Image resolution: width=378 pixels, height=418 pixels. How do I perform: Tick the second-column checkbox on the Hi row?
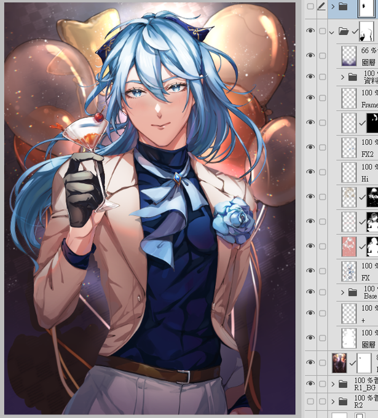click(x=323, y=172)
